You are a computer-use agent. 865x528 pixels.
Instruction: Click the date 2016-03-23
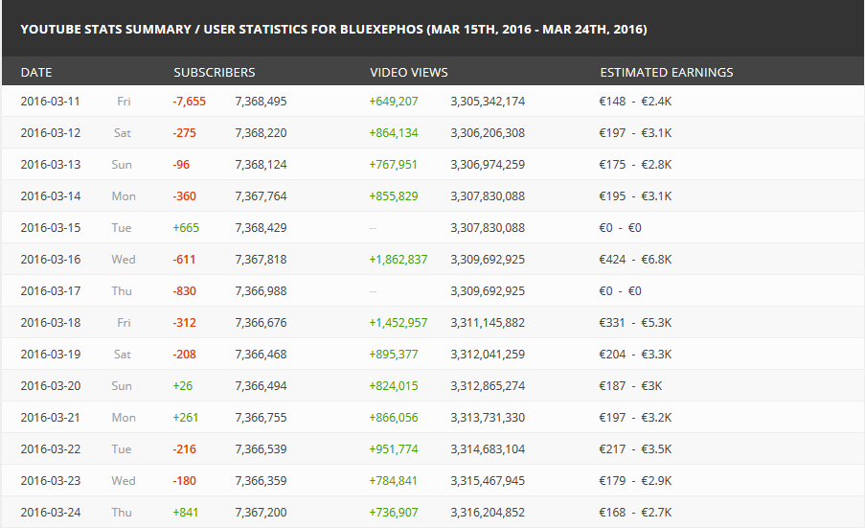pos(50,481)
